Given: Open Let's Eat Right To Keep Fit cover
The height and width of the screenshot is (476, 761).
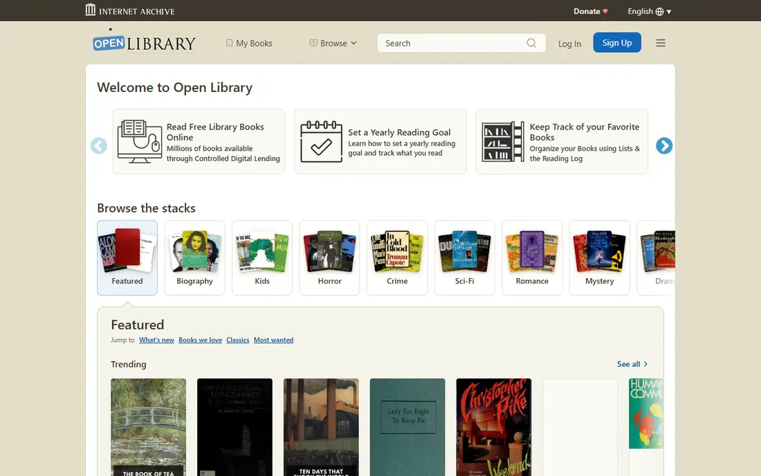Looking at the screenshot, I should coord(407,427).
